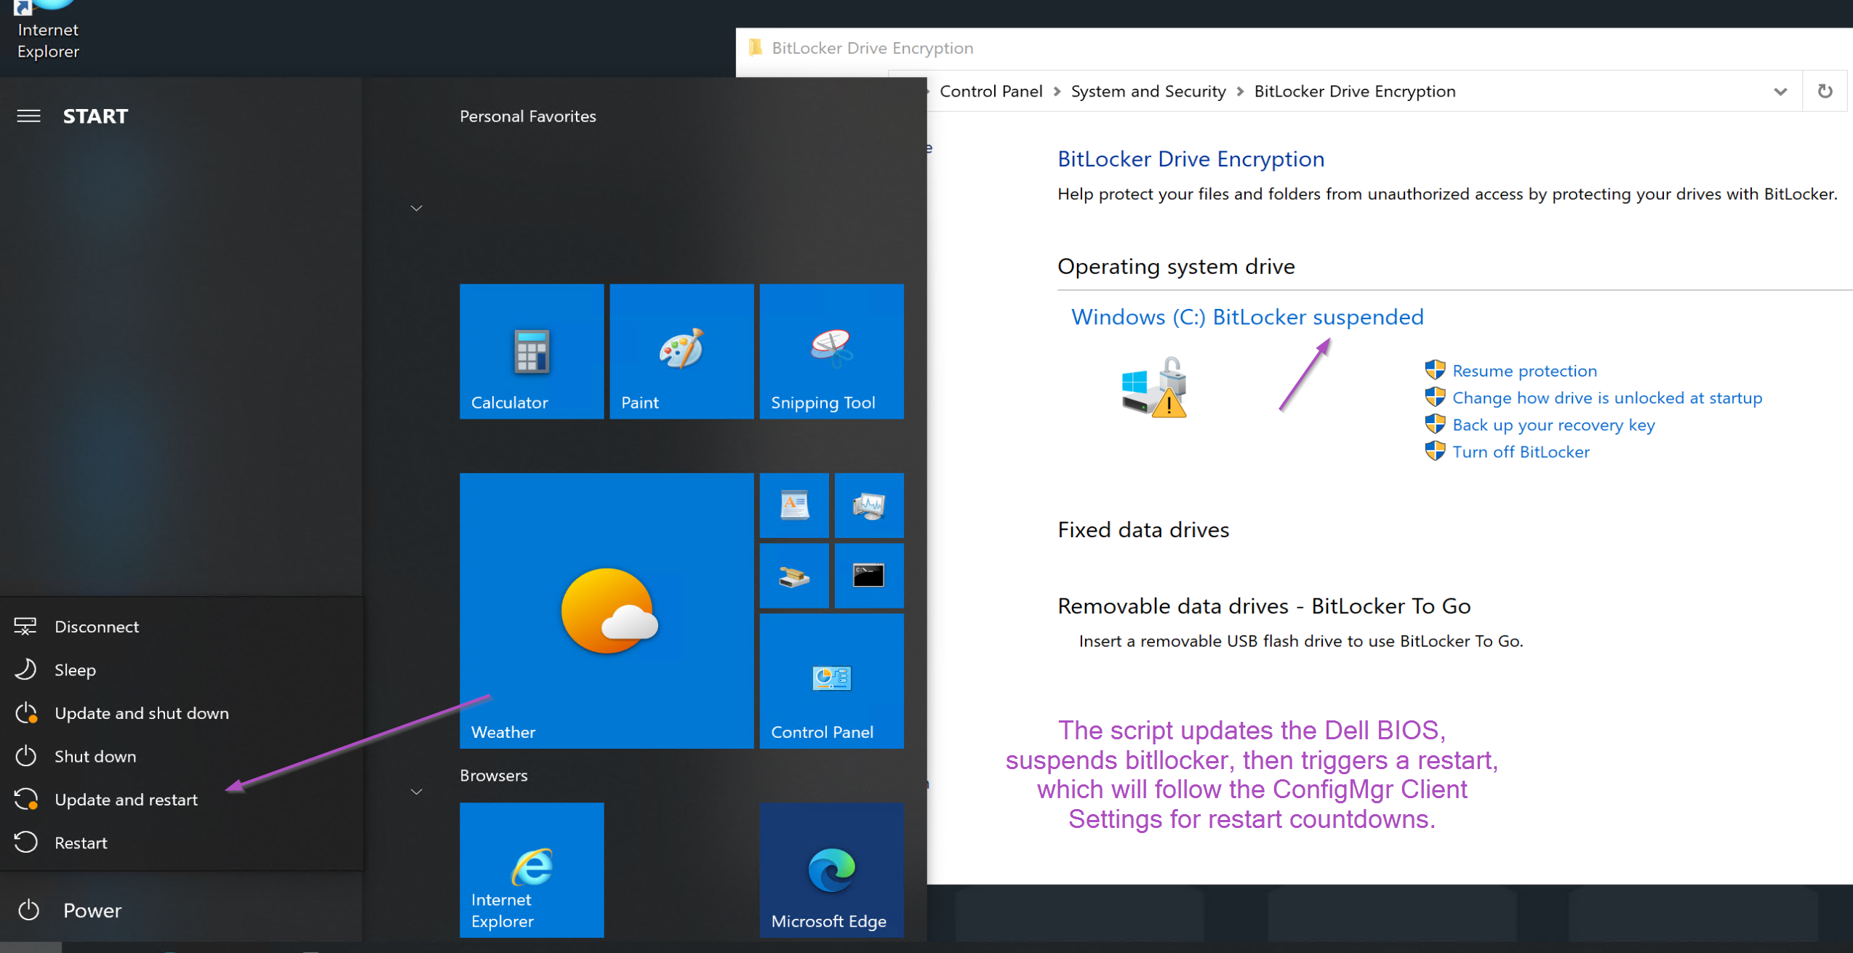1853x953 pixels.
Task: Collapse the Browsers group chevron
Action: tap(416, 792)
